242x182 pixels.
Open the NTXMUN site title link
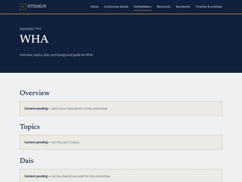37,6
